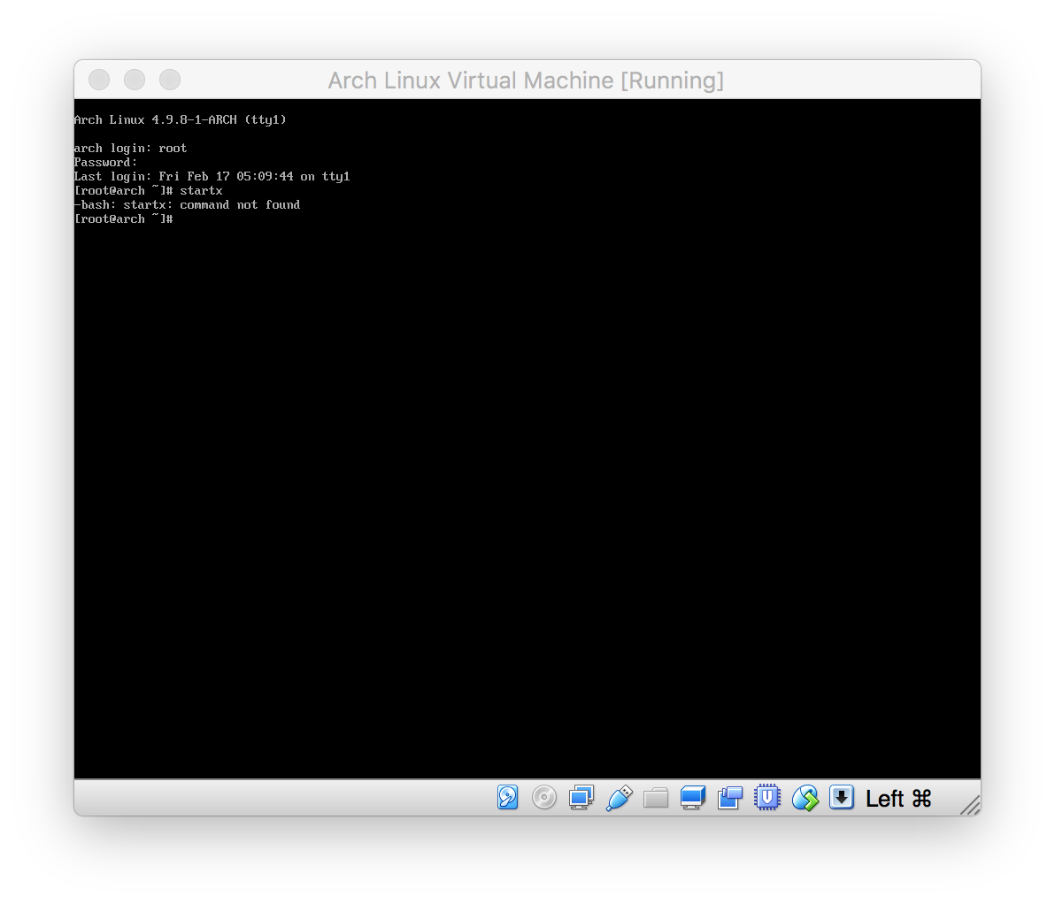
Task: Click the keyboard capture arrow icon
Action: [842, 798]
